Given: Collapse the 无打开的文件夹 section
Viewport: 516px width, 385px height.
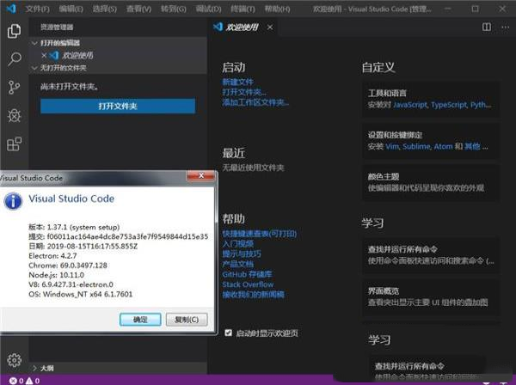Looking at the screenshot, I should [34, 68].
